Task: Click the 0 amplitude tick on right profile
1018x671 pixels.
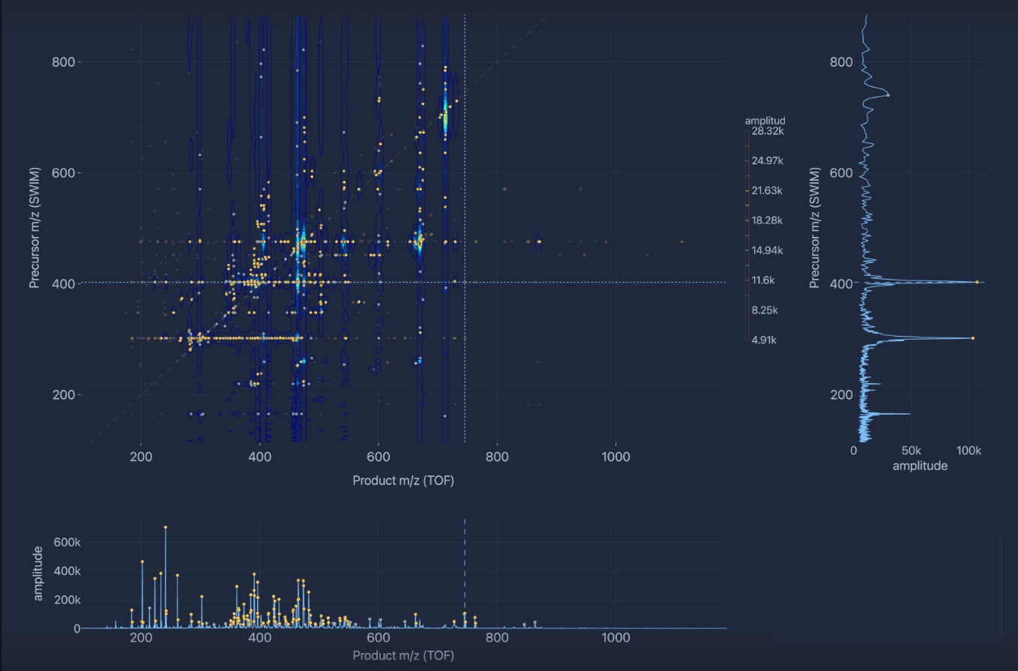Action: click(x=854, y=451)
